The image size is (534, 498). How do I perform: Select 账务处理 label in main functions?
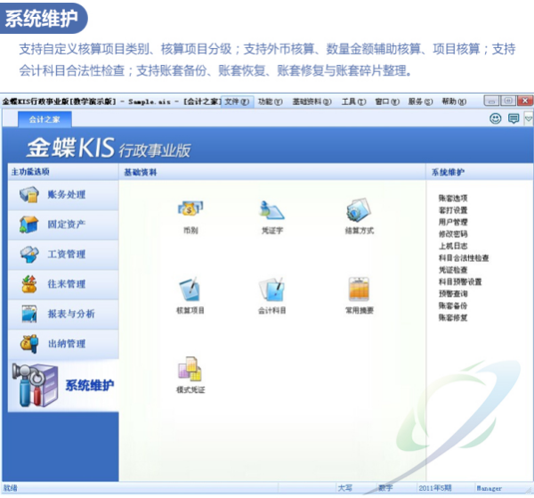(67, 194)
